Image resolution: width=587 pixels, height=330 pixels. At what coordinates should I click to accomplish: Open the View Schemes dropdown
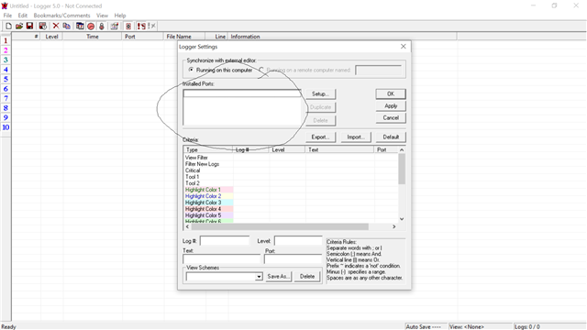(x=259, y=277)
